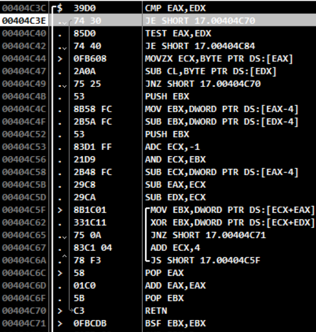Select address 00404C5F
The width and height of the screenshot is (316, 332).
tap(24, 210)
